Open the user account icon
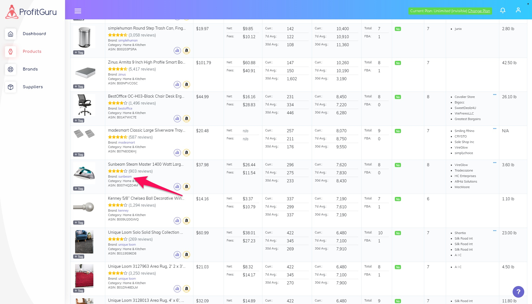Image resolution: width=532 pixels, height=304 pixels. pyautogui.click(x=518, y=10)
